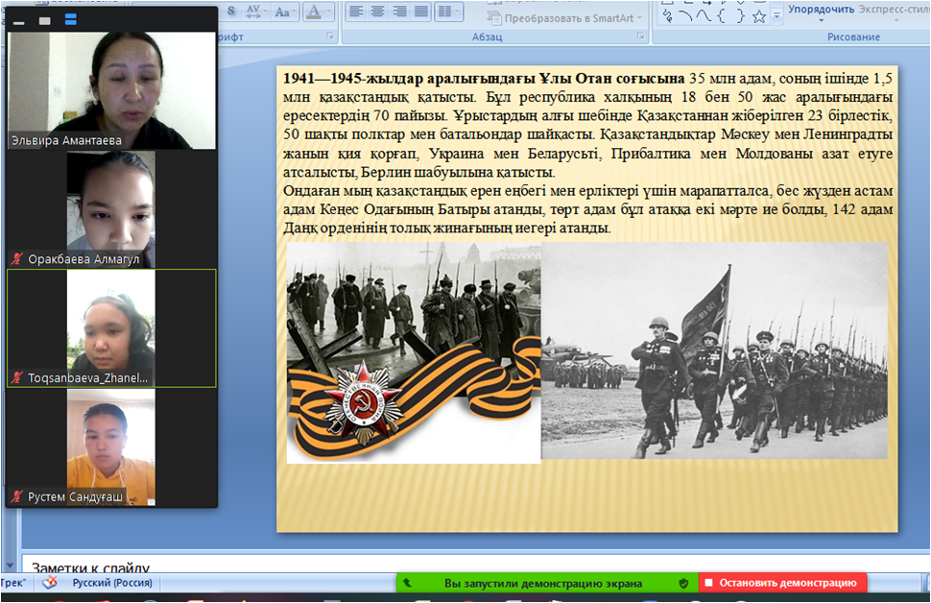Expand the shapes gallery dropdown

click(774, 16)
